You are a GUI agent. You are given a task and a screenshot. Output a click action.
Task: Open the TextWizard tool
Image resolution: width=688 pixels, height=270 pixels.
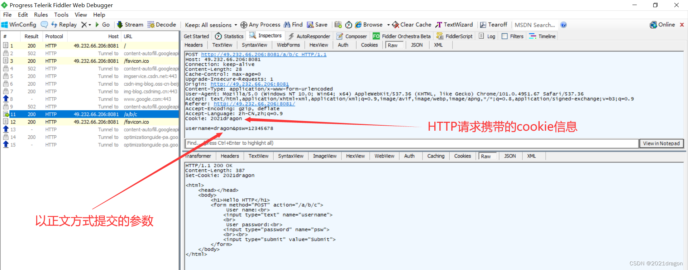pos(454,25)
